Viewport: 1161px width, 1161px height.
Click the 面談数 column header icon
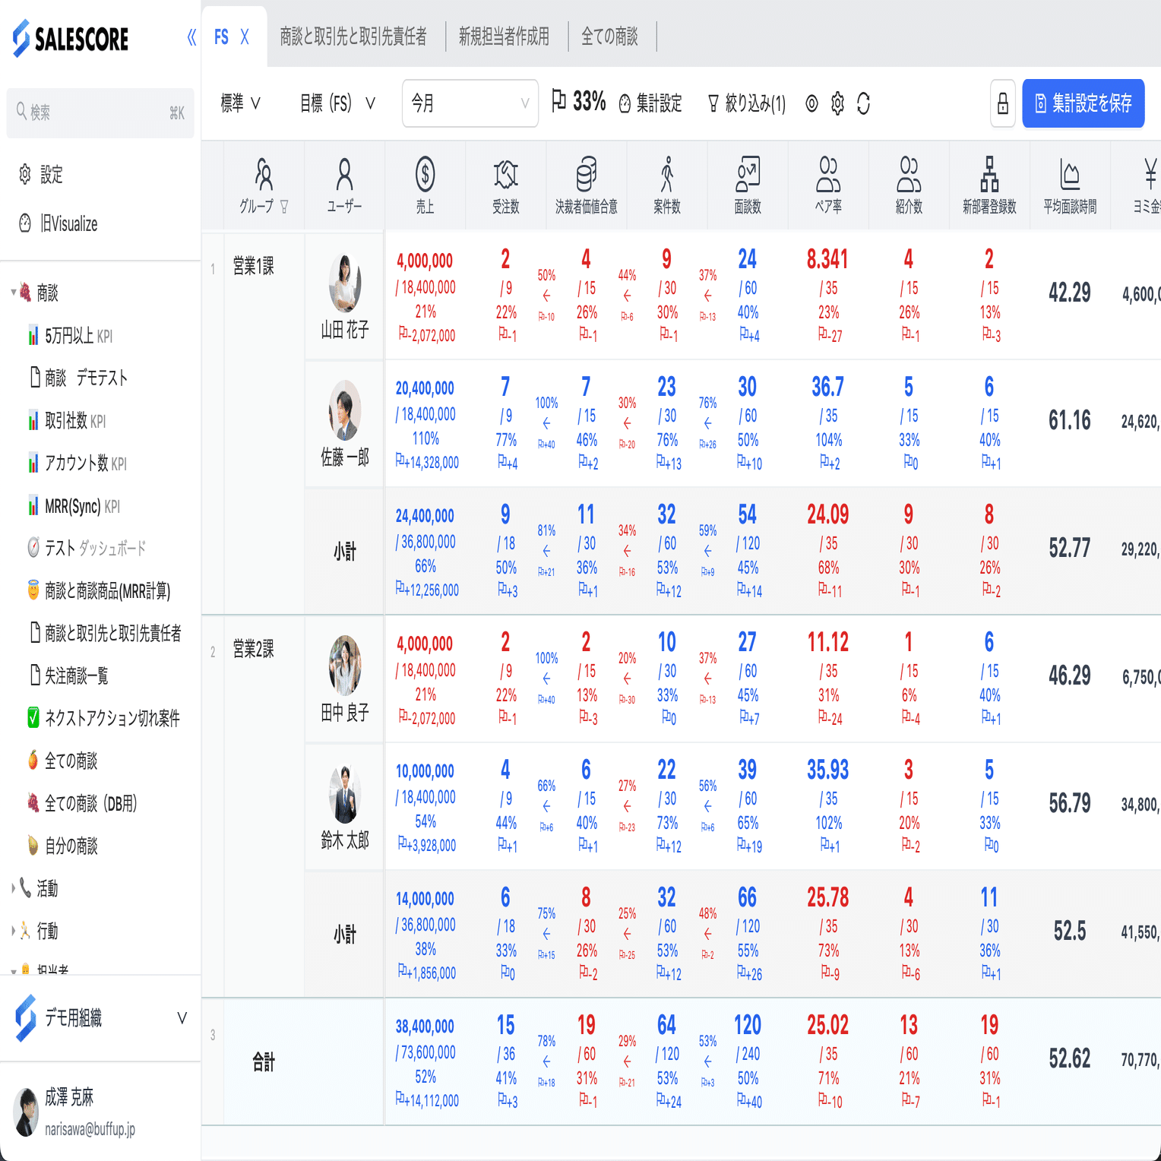point(748,174)
